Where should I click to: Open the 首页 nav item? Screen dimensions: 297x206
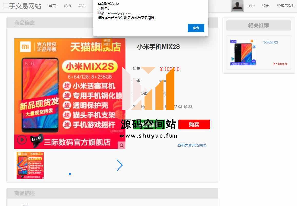52,6
